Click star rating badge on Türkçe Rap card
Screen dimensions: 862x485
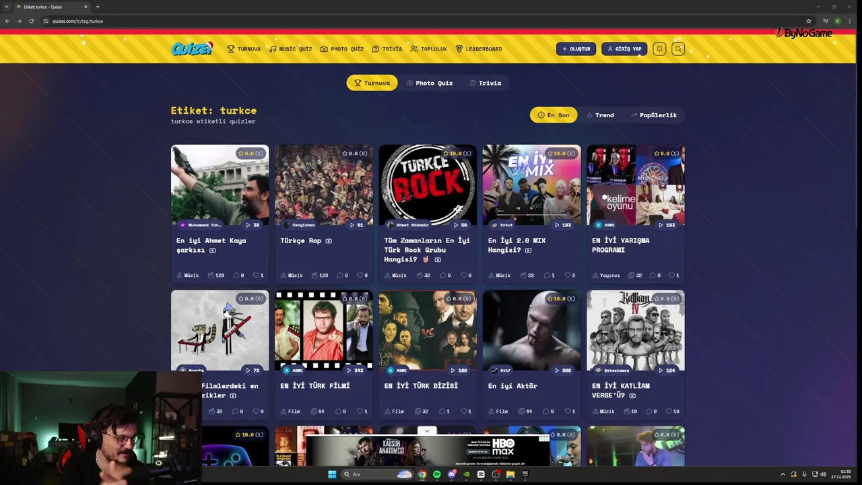pos(354,154)
